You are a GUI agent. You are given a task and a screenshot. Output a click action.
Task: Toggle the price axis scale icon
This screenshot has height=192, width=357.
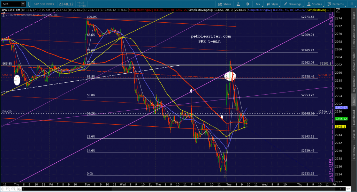337,10
